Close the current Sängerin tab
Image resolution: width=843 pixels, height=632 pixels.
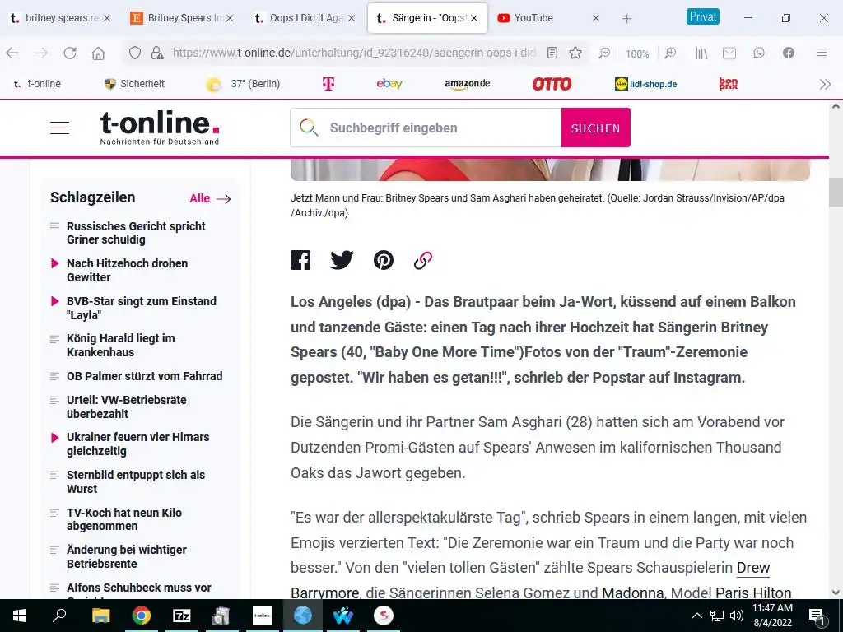point(474,18)
